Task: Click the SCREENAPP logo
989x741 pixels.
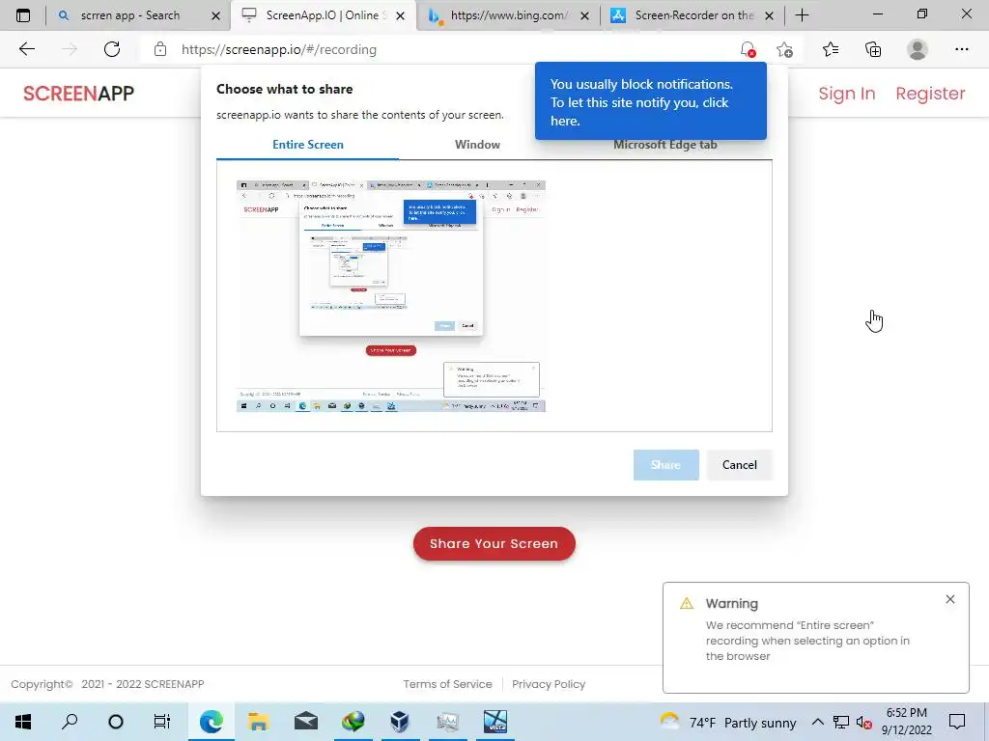Action: 78,94
